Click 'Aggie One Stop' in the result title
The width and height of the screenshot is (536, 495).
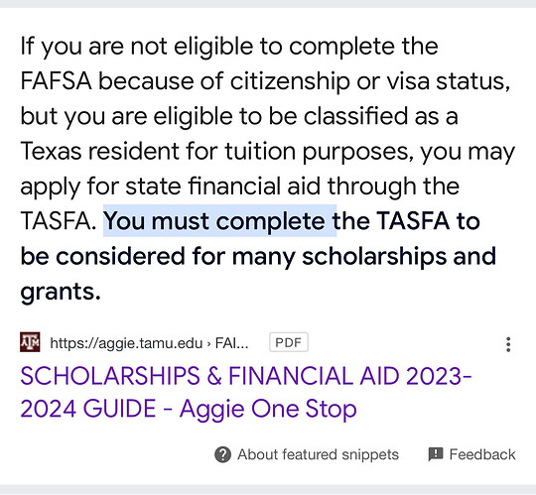click(x=268, y=410)
